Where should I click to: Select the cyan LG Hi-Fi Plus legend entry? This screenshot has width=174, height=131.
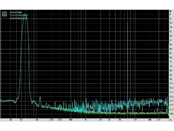18,18
